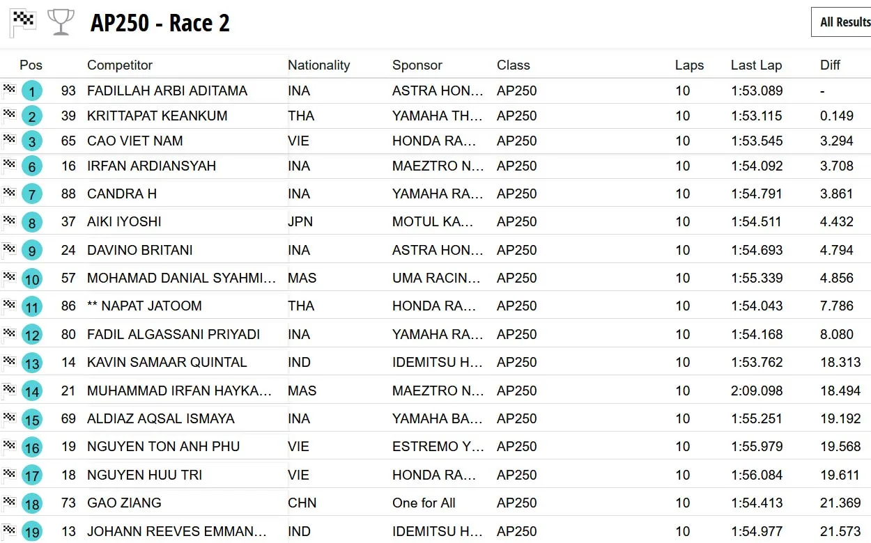Select competitor Kavin Samaar Quintal's name
The width and height of the screenshot is (871, 543).
[167, 362]
